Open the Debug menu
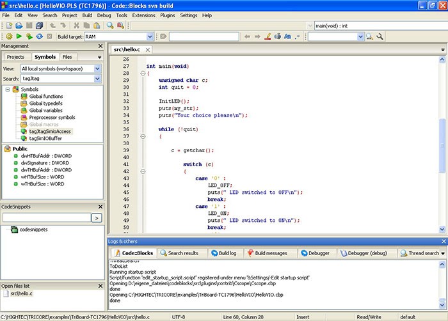Screen dimensions: 448x321 point(103,15)
